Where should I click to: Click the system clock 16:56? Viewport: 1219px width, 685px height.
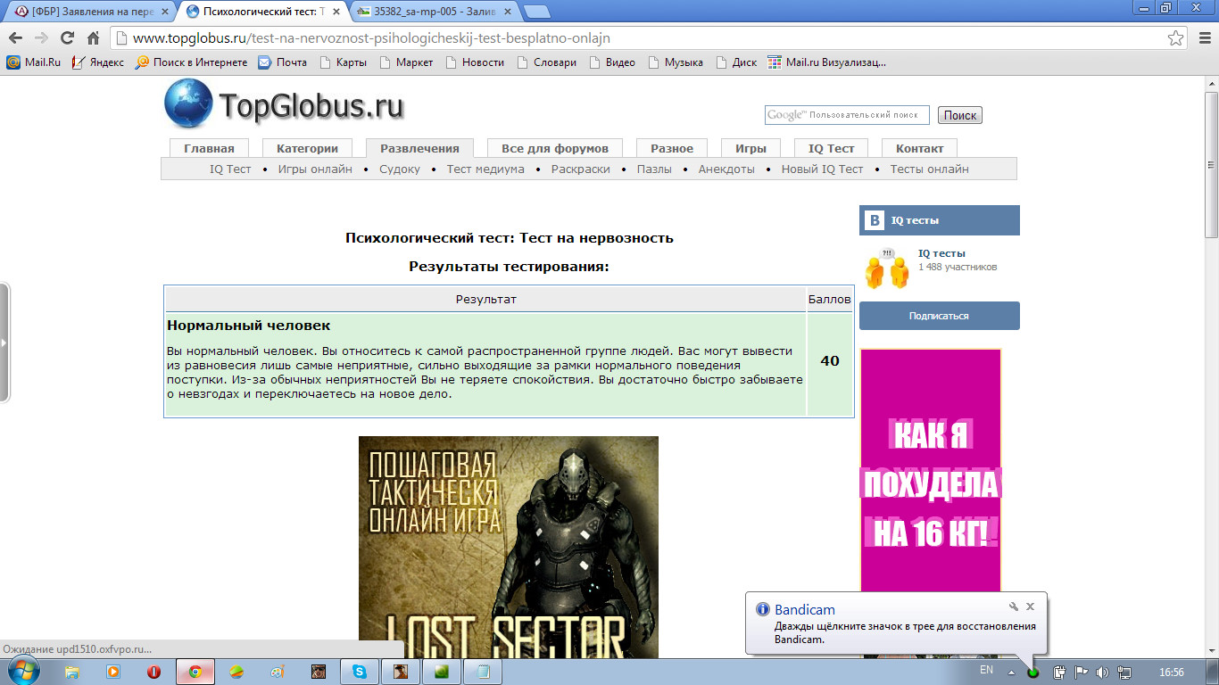click(1171, 672)
